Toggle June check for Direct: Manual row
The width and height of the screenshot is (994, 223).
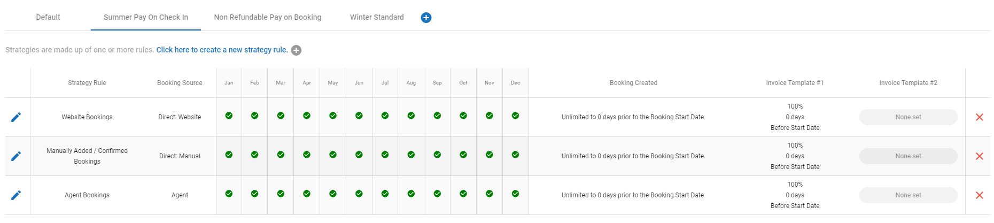359,155
